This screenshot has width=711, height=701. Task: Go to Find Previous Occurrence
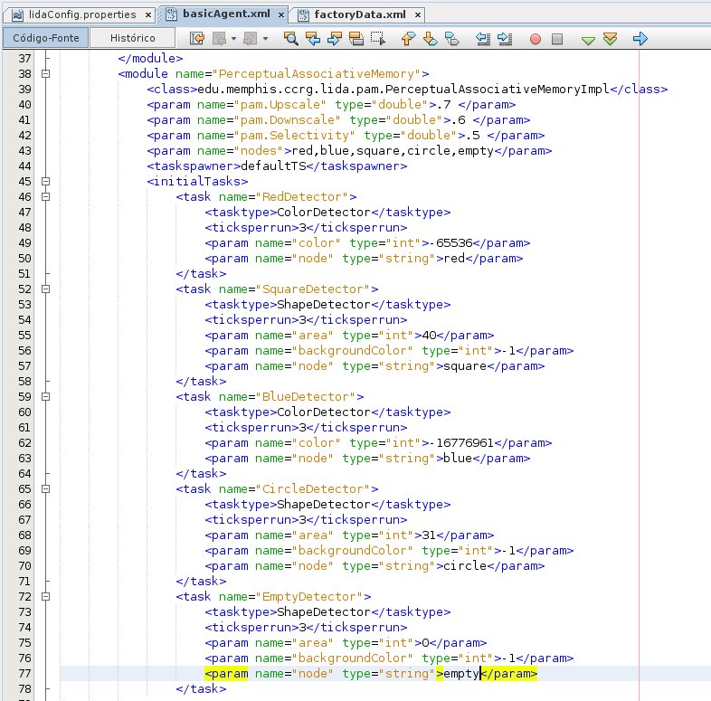pyautogui.click(x=312, y=39)
